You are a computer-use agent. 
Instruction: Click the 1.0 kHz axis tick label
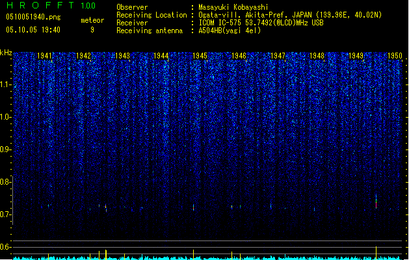pyautogui.click(x=6, y=117)
